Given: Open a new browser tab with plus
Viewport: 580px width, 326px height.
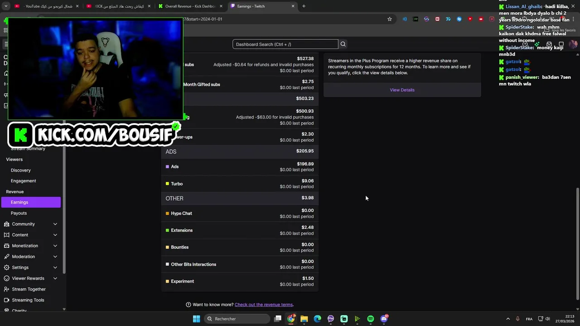Looking at the screenshot, I should [304, 6].
